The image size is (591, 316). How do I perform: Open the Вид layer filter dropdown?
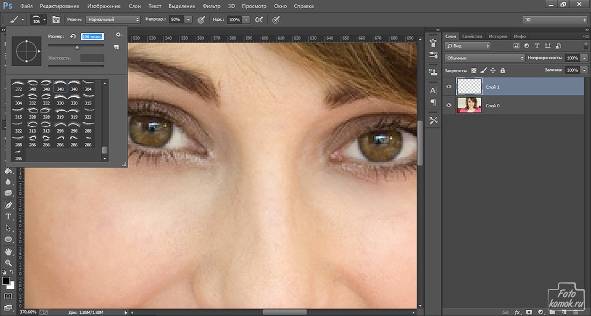[467, 46]
